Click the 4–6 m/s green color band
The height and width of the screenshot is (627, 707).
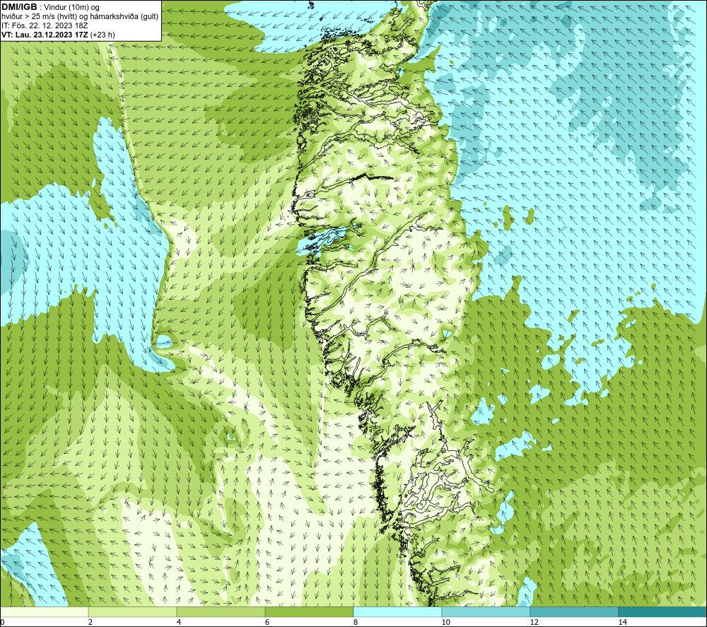click(x=221, y=611)
